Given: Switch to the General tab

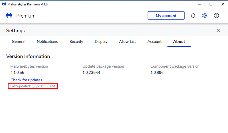Looking at the screenshot, I should pyautogui.click(x=19, y=42).
